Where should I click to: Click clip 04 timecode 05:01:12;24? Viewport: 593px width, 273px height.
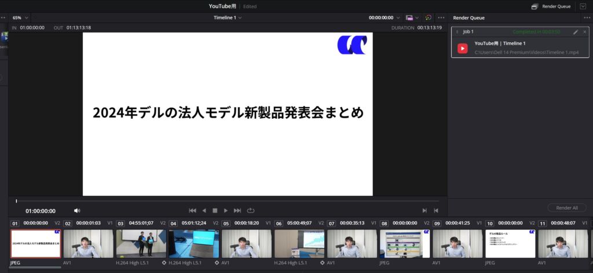coord(194,223)
